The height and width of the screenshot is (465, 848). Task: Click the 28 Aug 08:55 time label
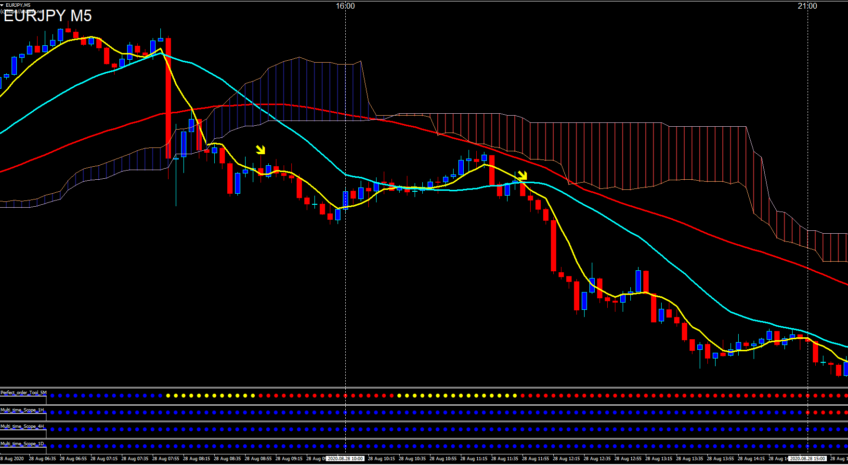(258, 459)
